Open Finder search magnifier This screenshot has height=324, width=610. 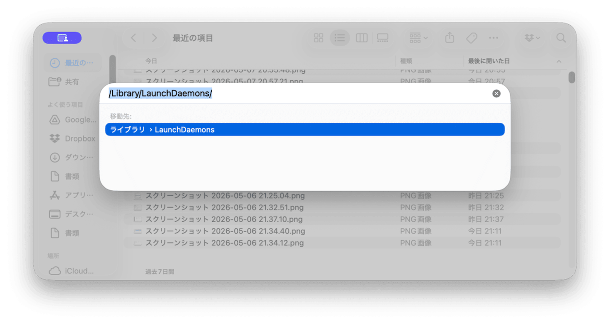click(561, 38)
